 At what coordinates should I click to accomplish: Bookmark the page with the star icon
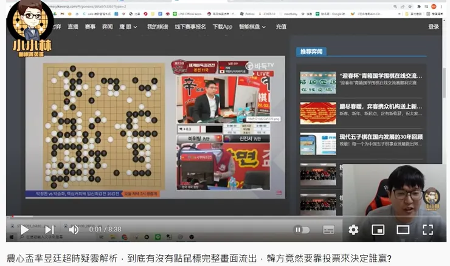pos(410,6)
